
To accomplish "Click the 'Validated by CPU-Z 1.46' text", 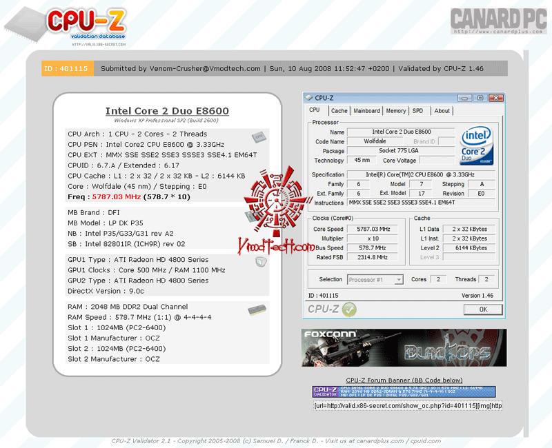I will [441, 68].
